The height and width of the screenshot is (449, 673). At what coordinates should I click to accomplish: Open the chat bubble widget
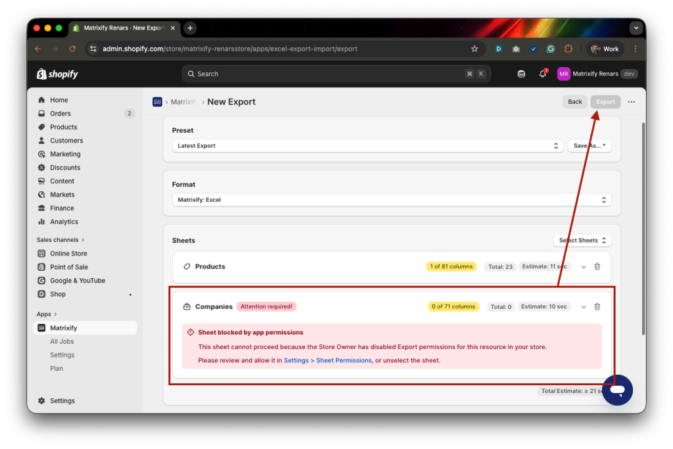click(x=617, y=390)
